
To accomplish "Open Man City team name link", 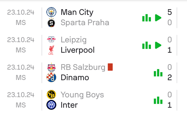I will [x=77, y=12].
